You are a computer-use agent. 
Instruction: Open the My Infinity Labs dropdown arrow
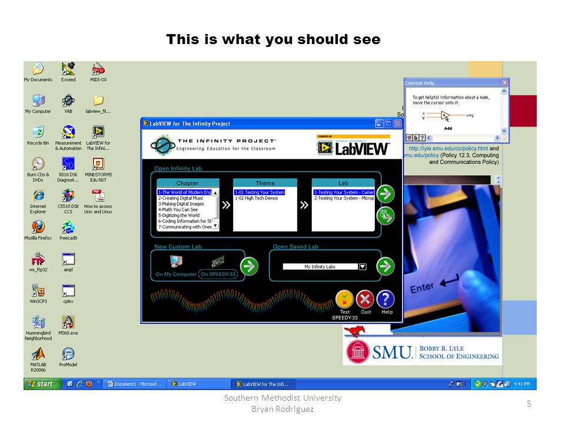point(363,267)
